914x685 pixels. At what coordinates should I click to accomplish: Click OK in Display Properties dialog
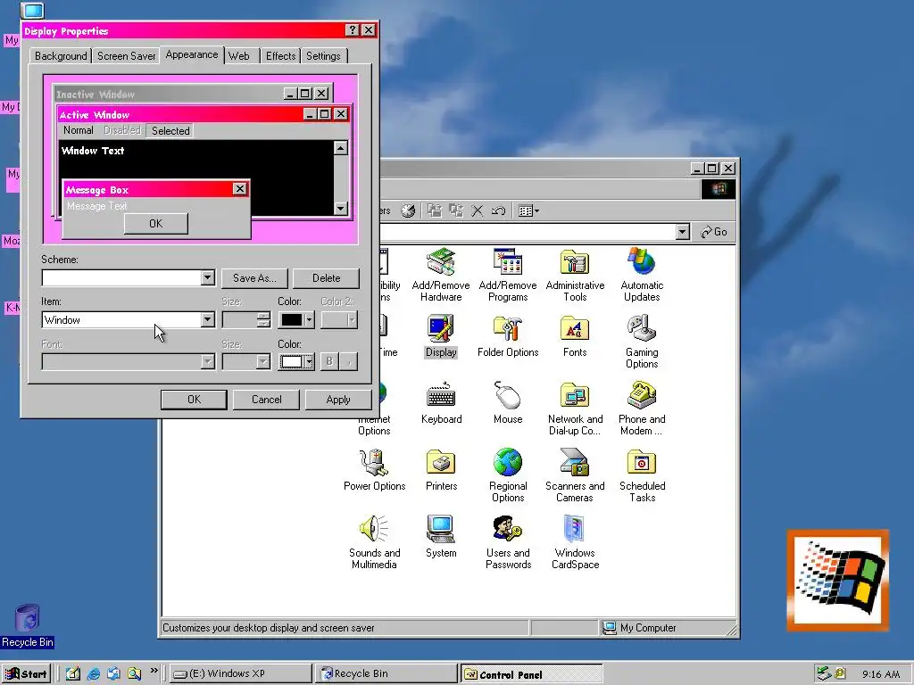pos(194,400)
